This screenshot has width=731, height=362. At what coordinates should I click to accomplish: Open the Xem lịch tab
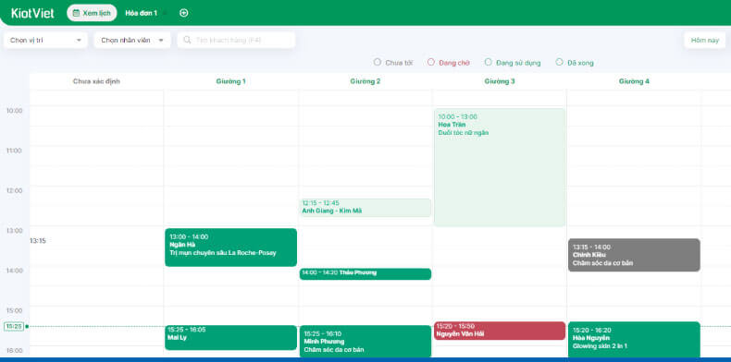point(92,13)
